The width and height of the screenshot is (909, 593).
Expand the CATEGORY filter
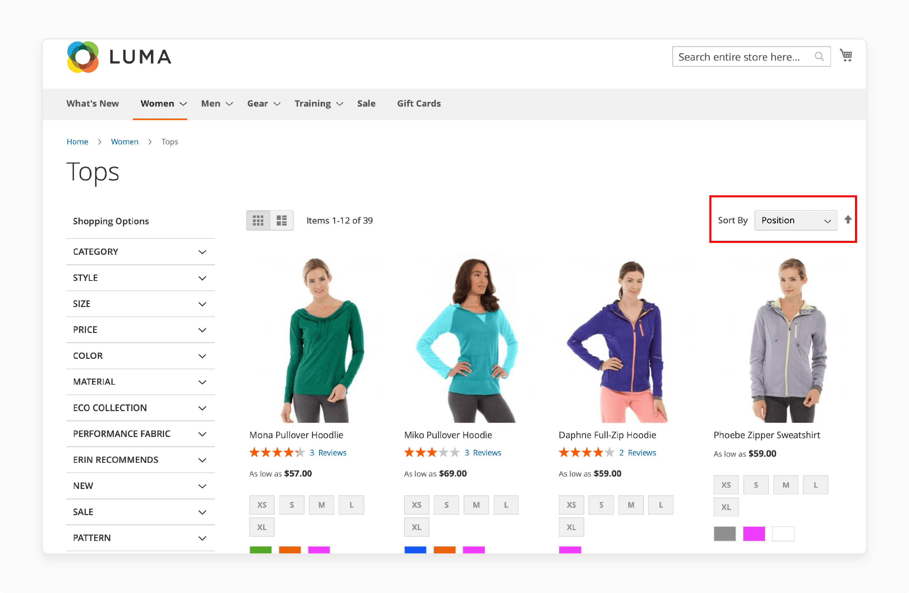coord(141,252)
